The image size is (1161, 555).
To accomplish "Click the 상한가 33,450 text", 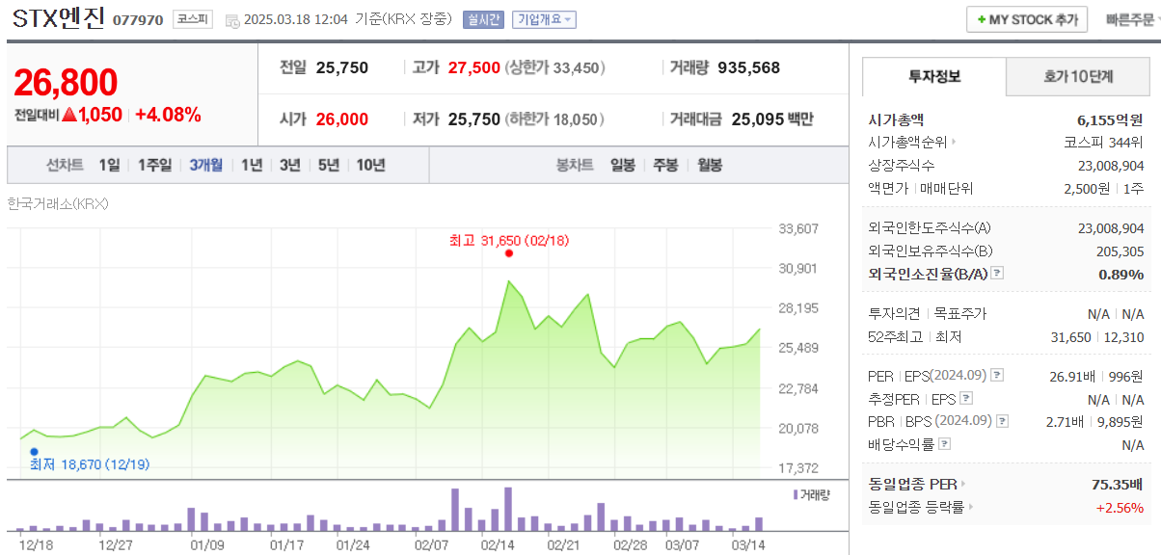I will tap(553, 67).
